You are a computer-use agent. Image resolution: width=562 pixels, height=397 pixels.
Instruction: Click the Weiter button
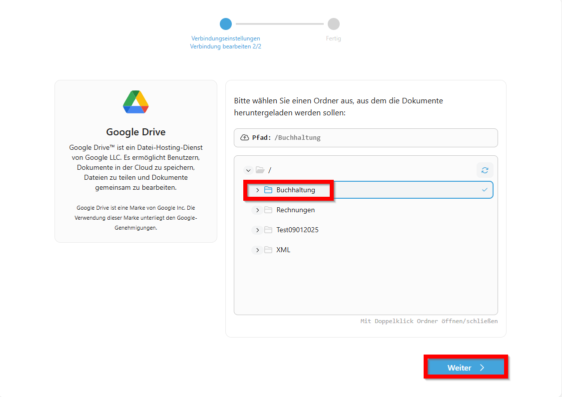point(466,368)
